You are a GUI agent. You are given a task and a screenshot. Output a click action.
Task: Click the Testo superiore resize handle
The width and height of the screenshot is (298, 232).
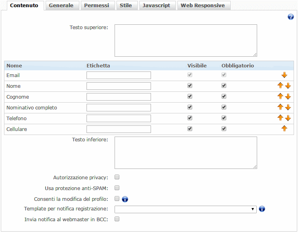pyautogui.click(x=255, y=55)
